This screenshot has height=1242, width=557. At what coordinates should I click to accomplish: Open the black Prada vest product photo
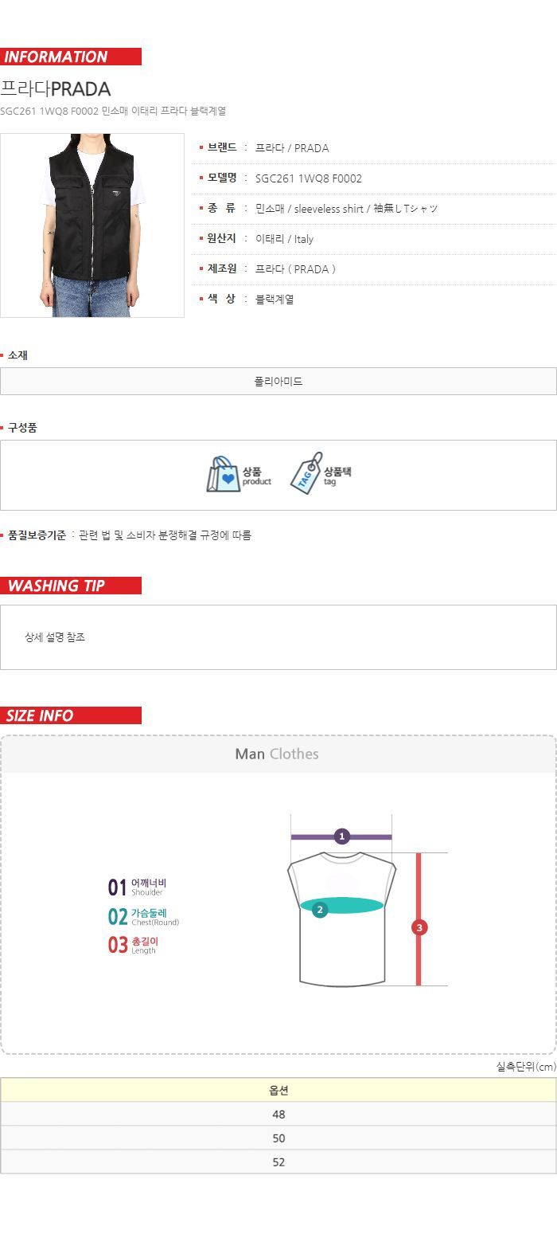(92, 225)
